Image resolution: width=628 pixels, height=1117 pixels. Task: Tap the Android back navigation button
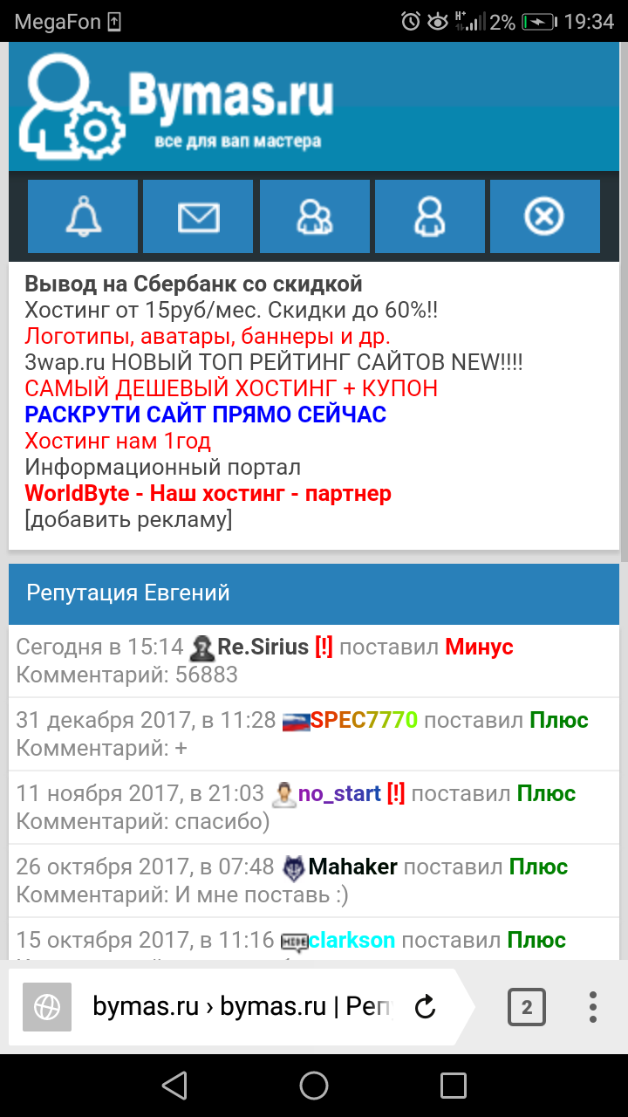click(x=174, y=1086)
